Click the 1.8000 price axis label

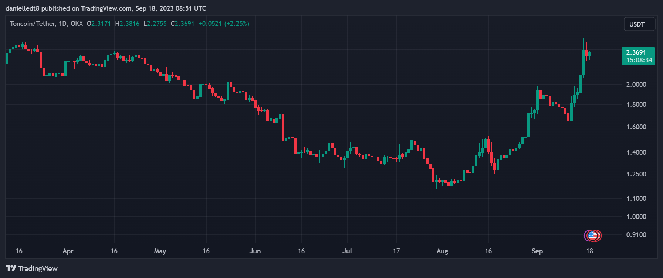636,104
